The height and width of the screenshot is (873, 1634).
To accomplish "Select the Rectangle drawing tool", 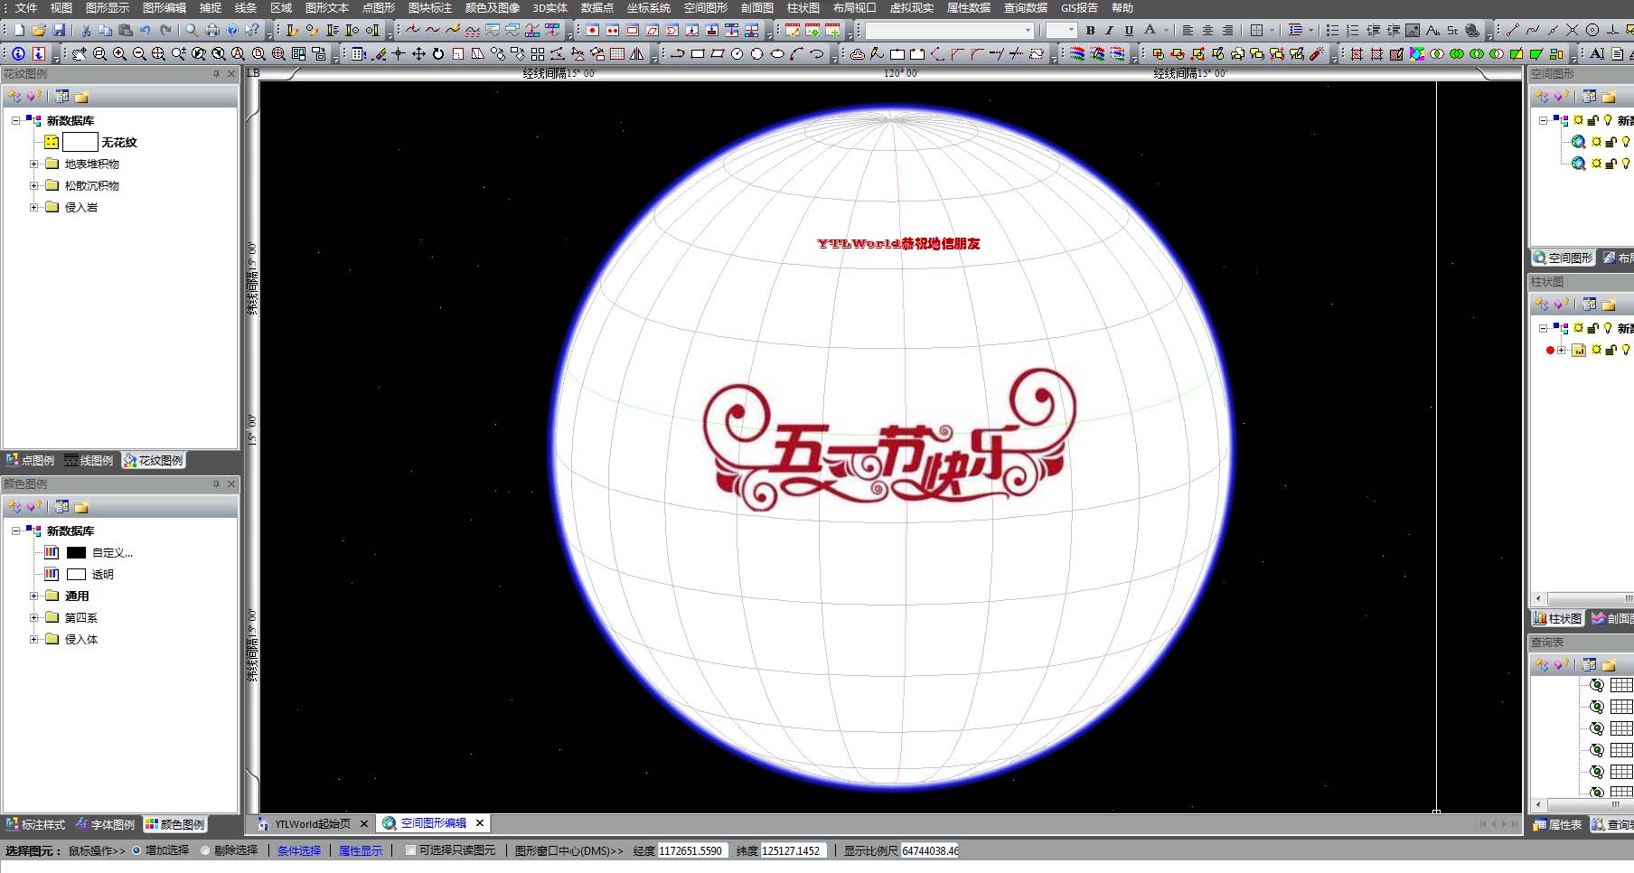I will click(698, 54).
